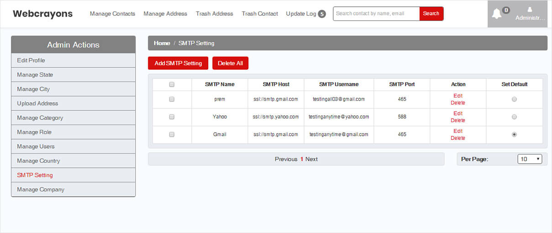
Task: Click the red Search button
Action: coord(431,14)
